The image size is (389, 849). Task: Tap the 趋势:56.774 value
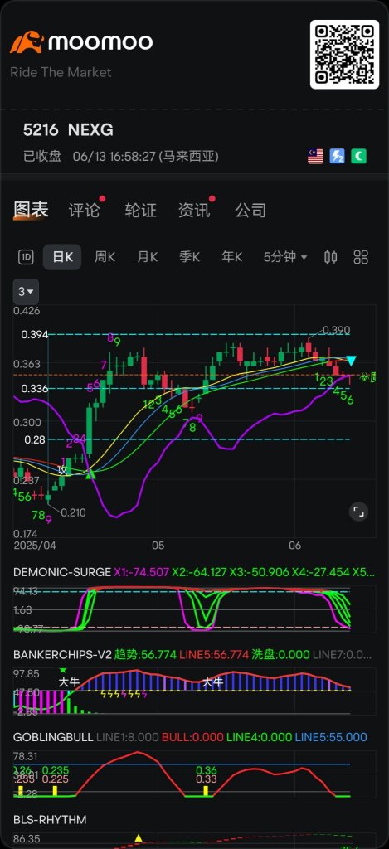(x=145, y=655)
